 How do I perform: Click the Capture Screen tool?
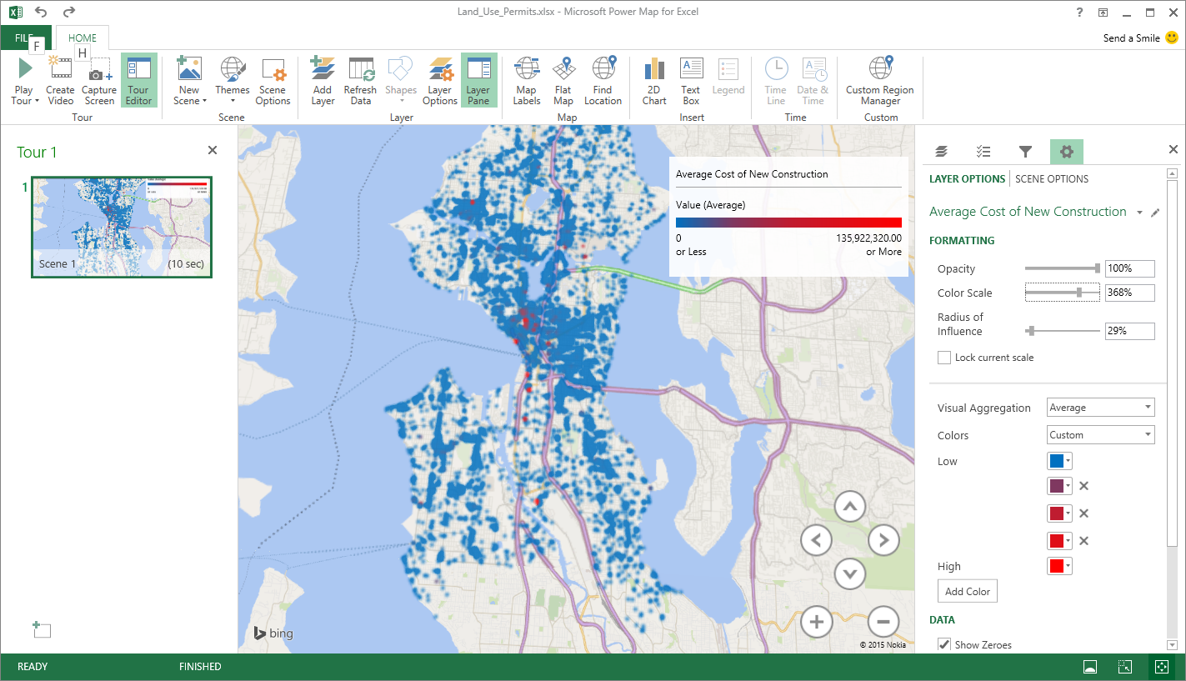click(x=99, y=82)
